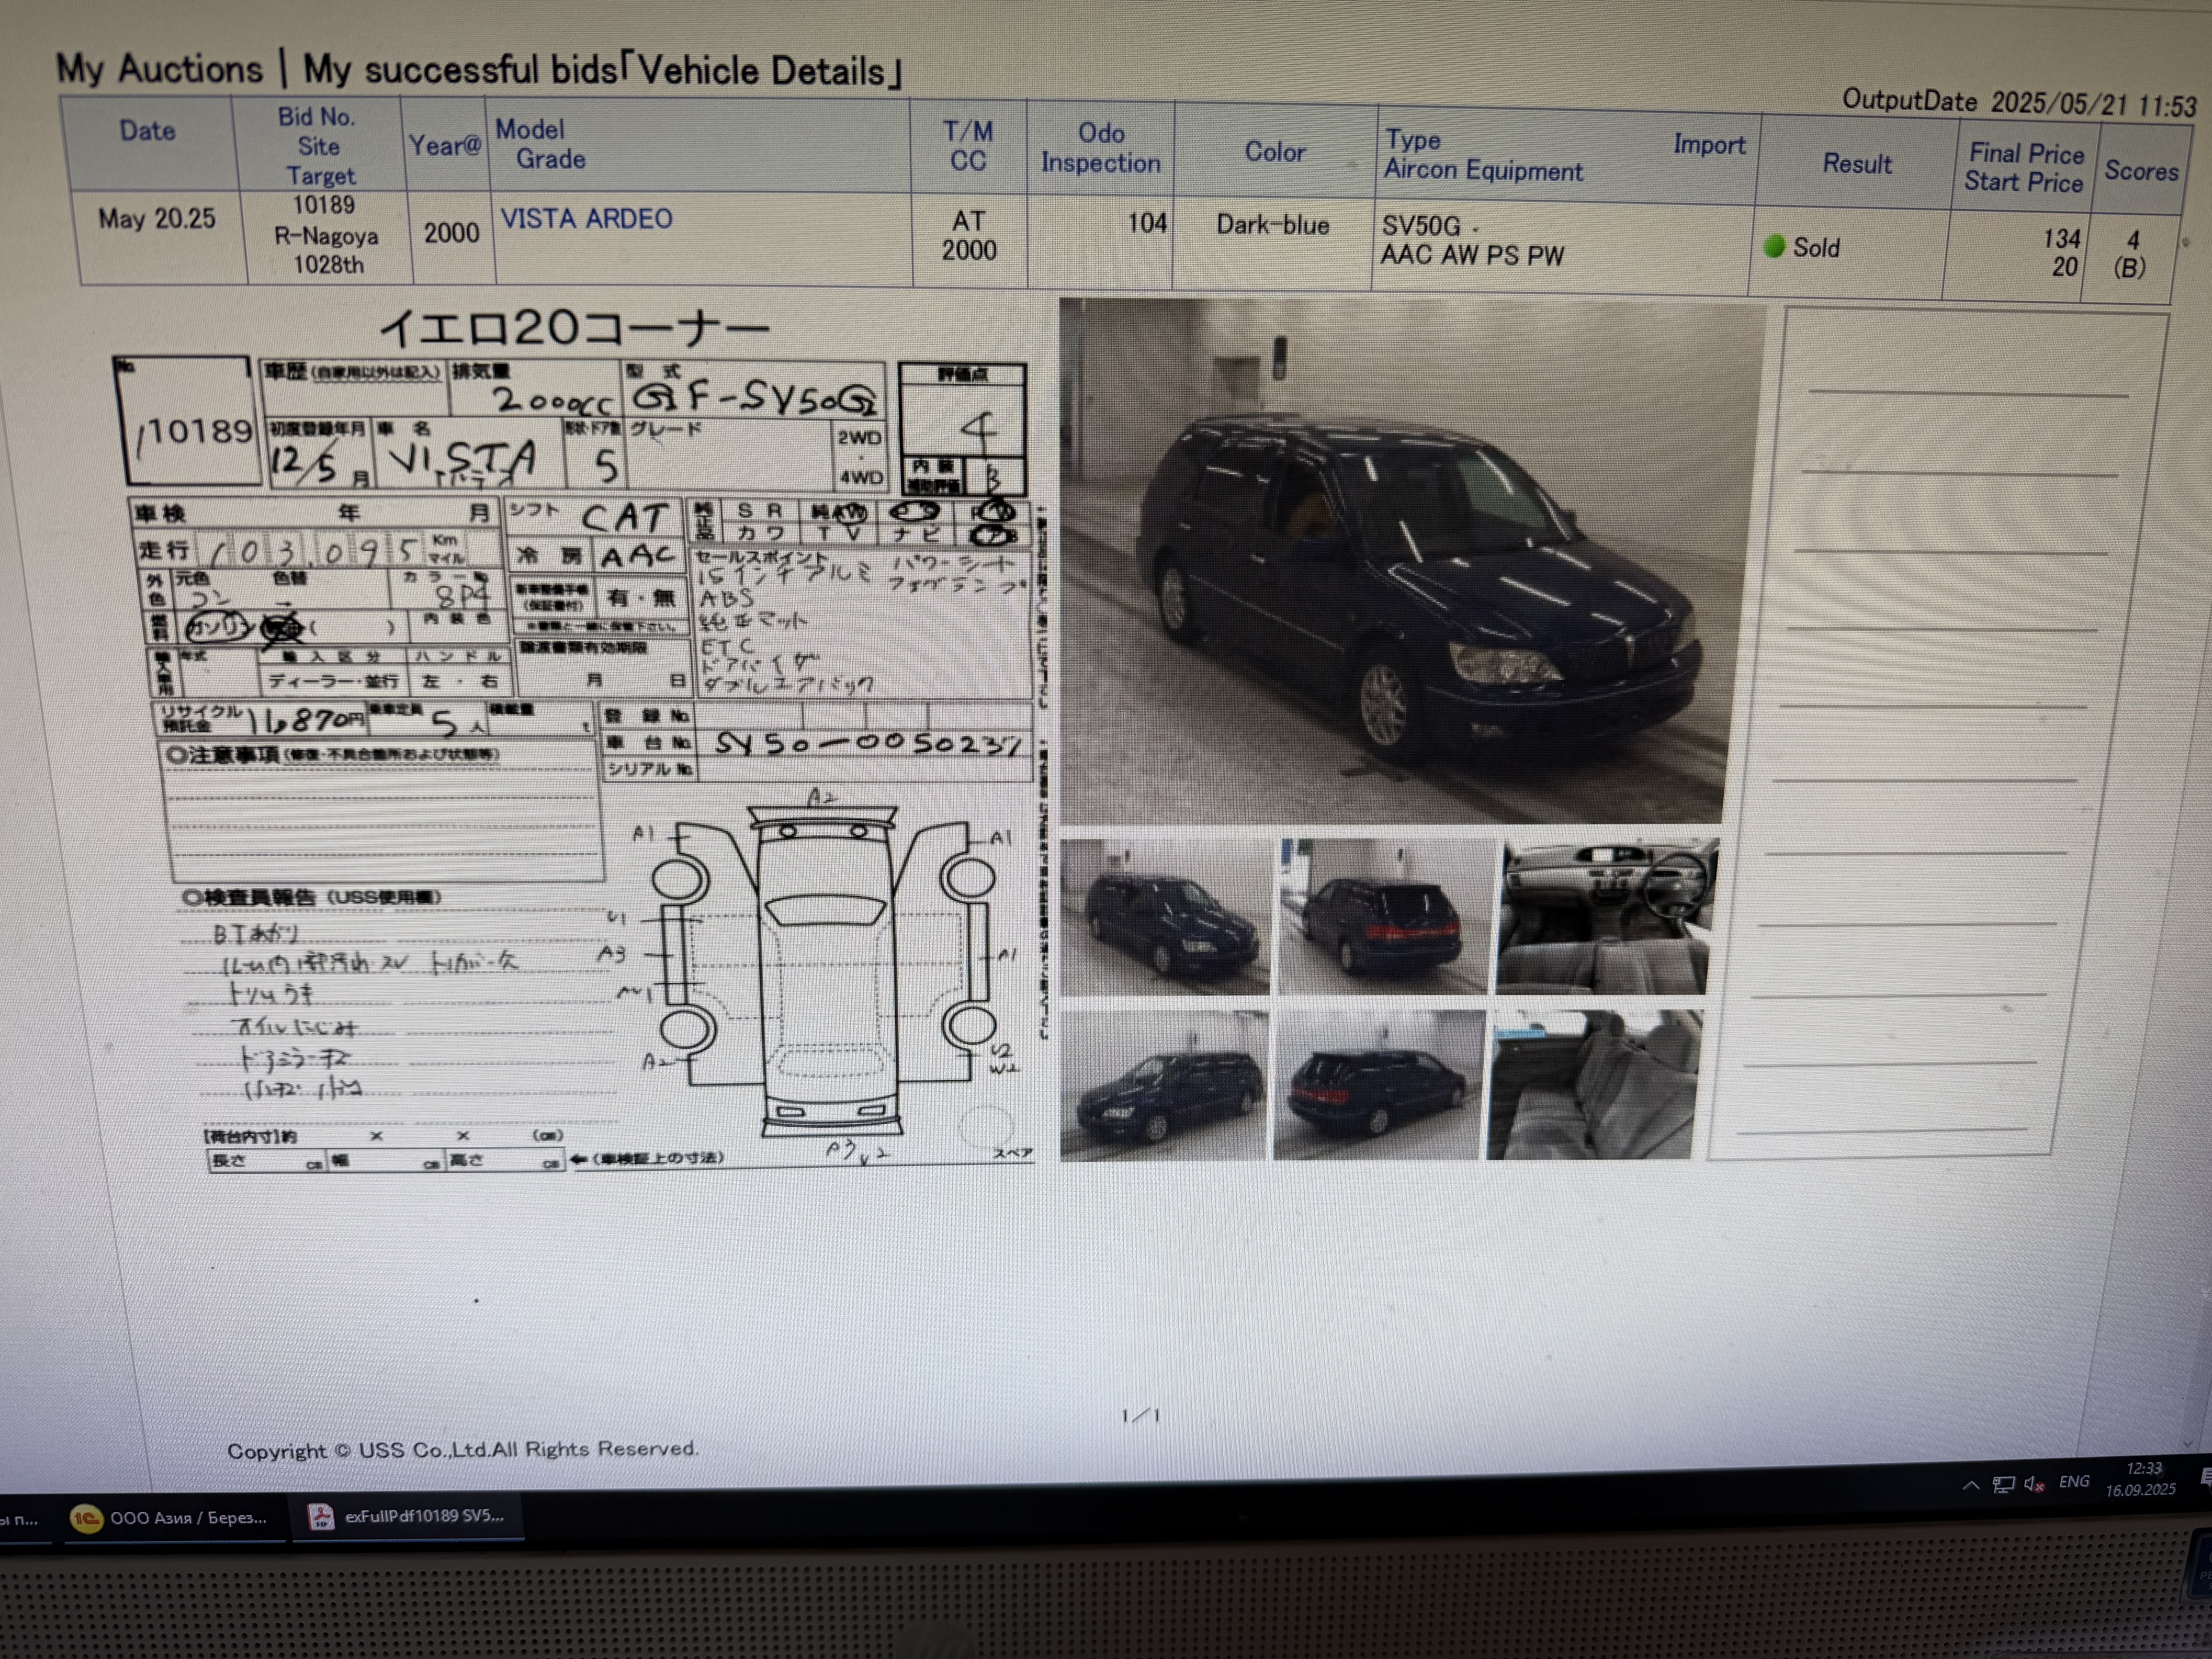
Task: Open the dashboard interior thumbnail
Action: (x=1606, y=917)
